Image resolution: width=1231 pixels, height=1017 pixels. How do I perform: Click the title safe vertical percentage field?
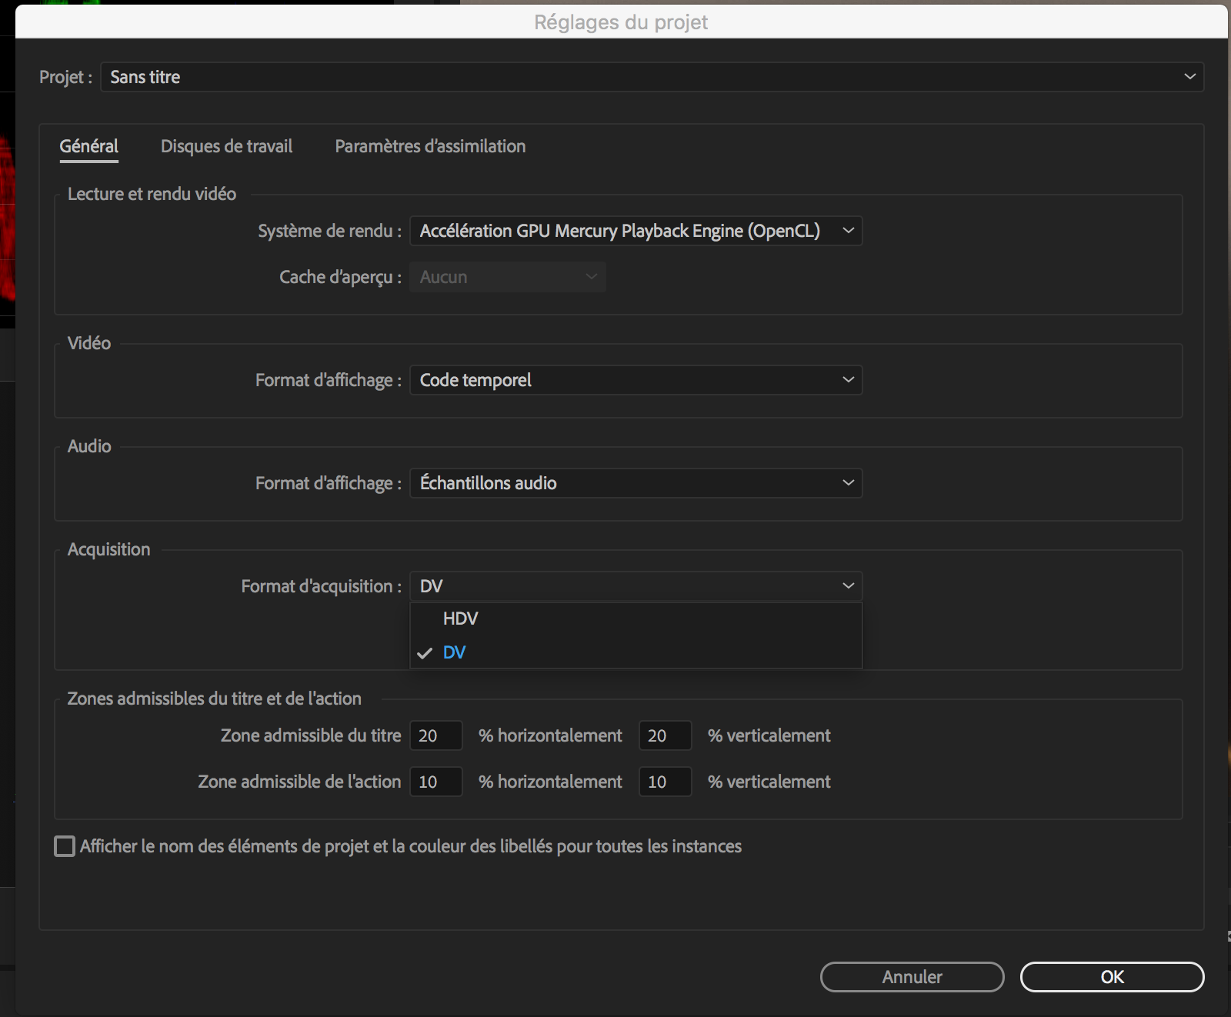pyautogui.click(x=665, y=735)
